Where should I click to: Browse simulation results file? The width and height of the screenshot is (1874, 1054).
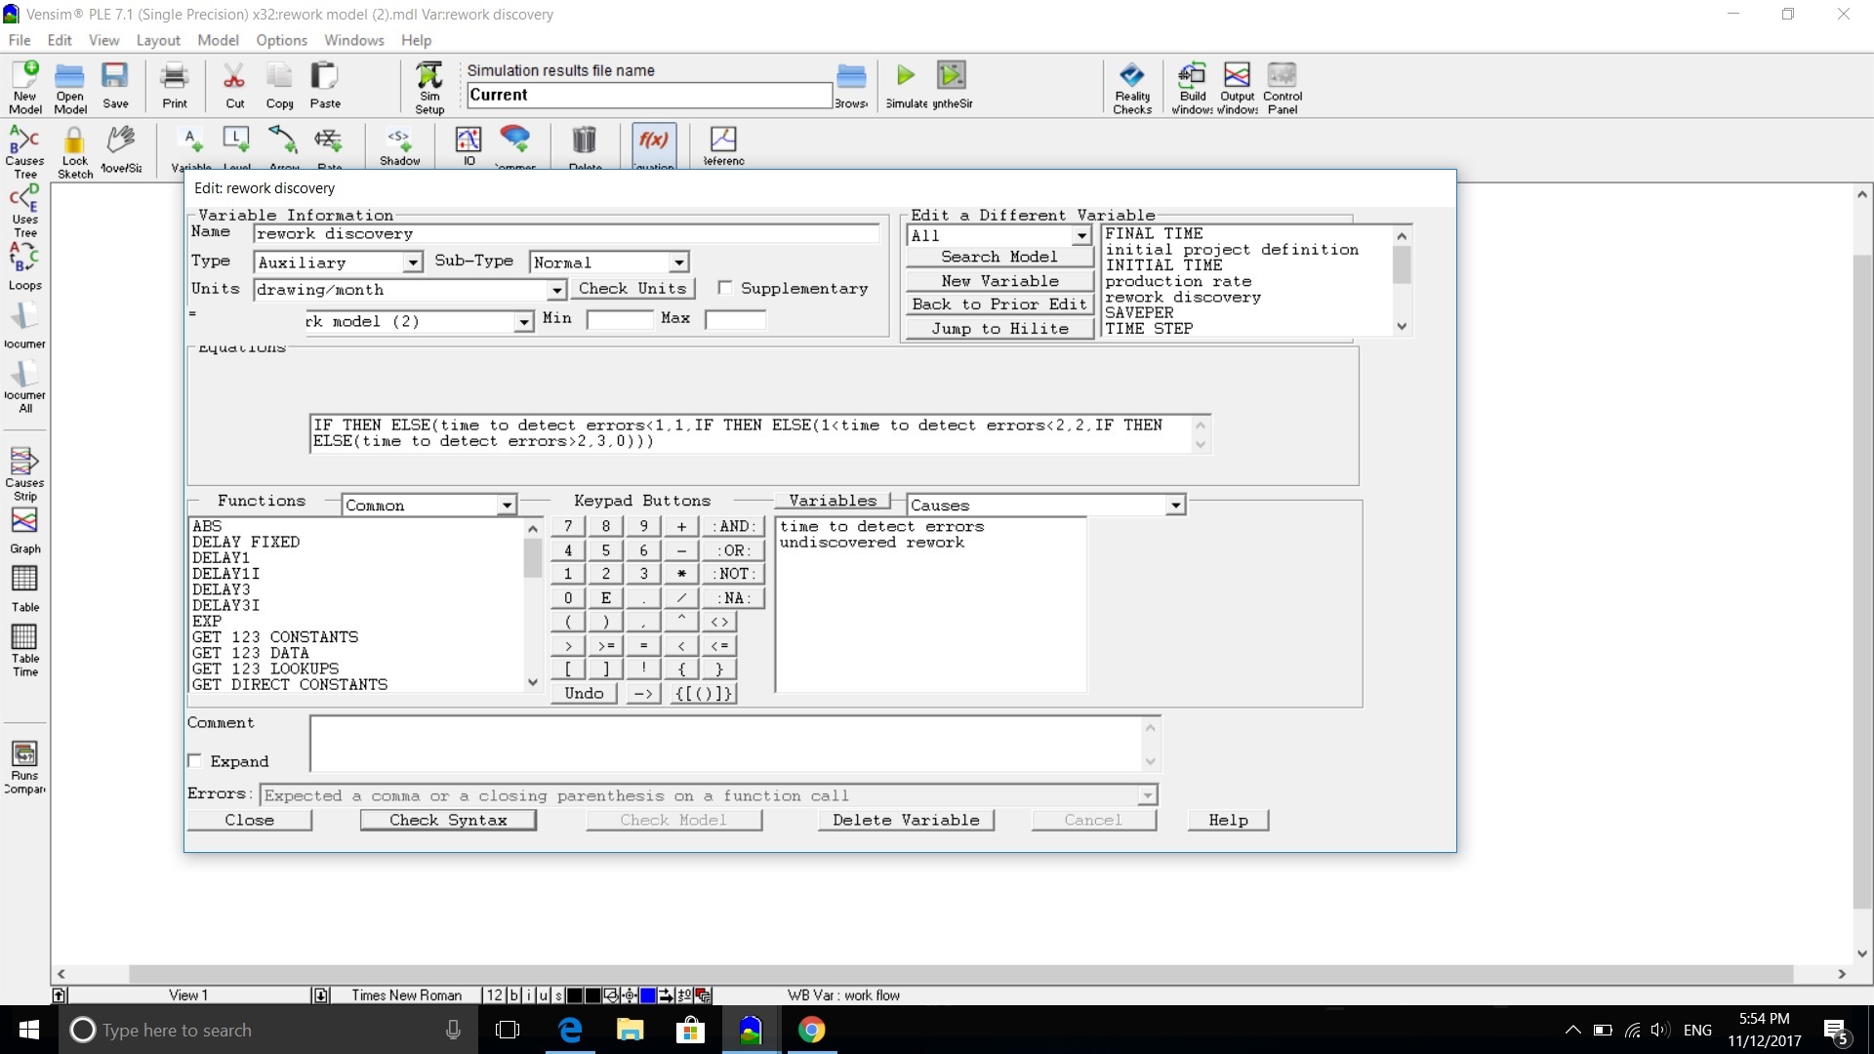click(851, 86)
